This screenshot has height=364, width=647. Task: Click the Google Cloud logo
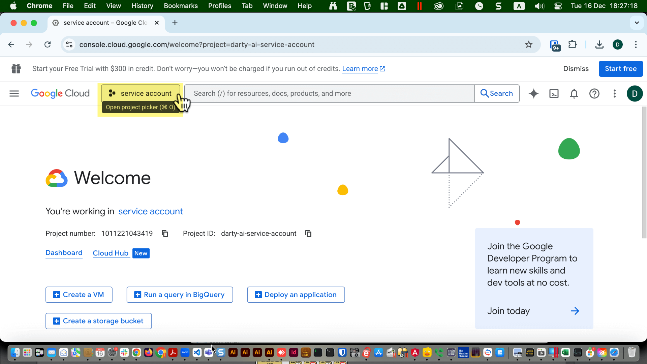coord(60,93)
